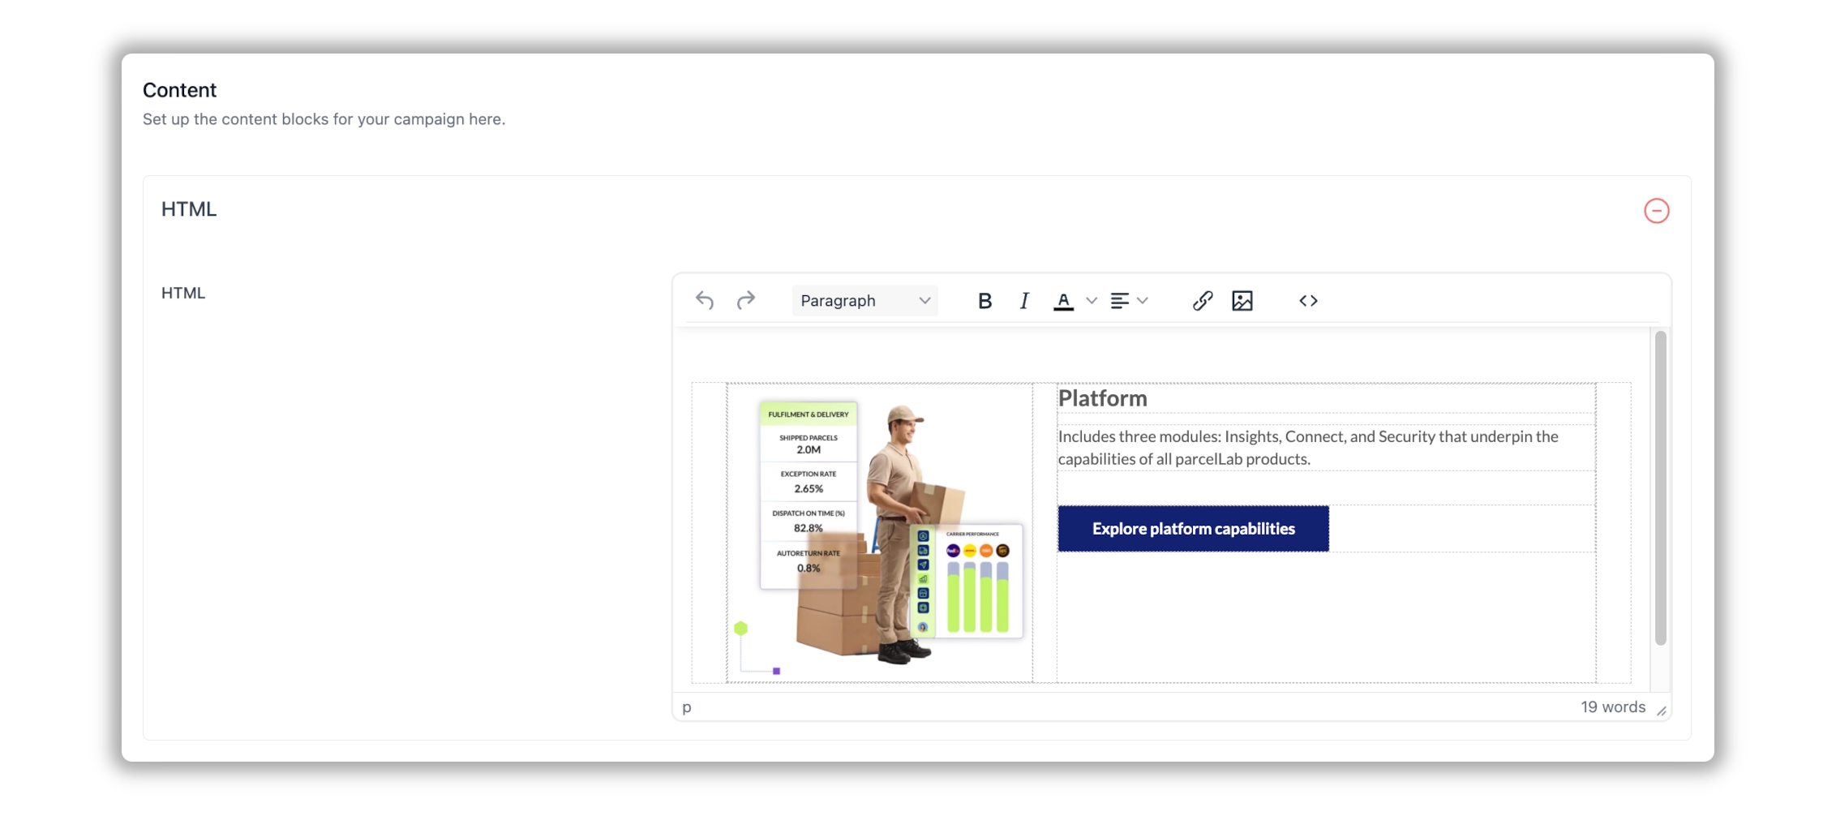Click the Redo arrow icon
Viewport: 1836px width, 816px height.
(745, 301)
